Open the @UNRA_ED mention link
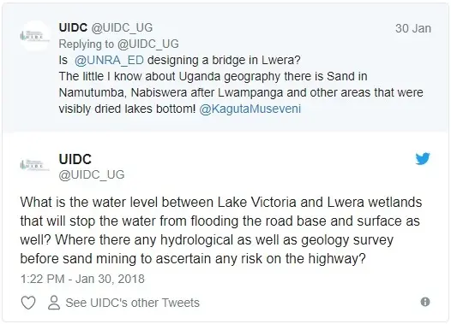Viewport: 451px width, 324px height. (x=109, y=60)
